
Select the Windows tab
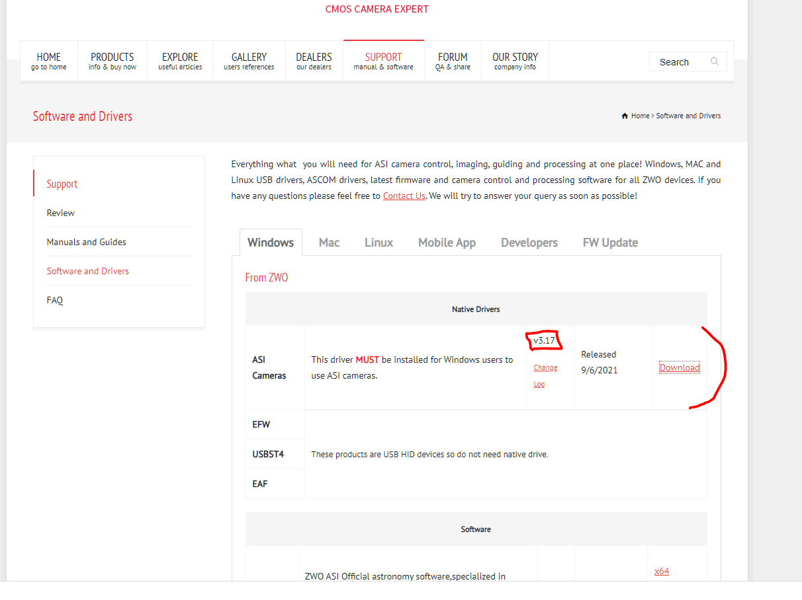270,243
